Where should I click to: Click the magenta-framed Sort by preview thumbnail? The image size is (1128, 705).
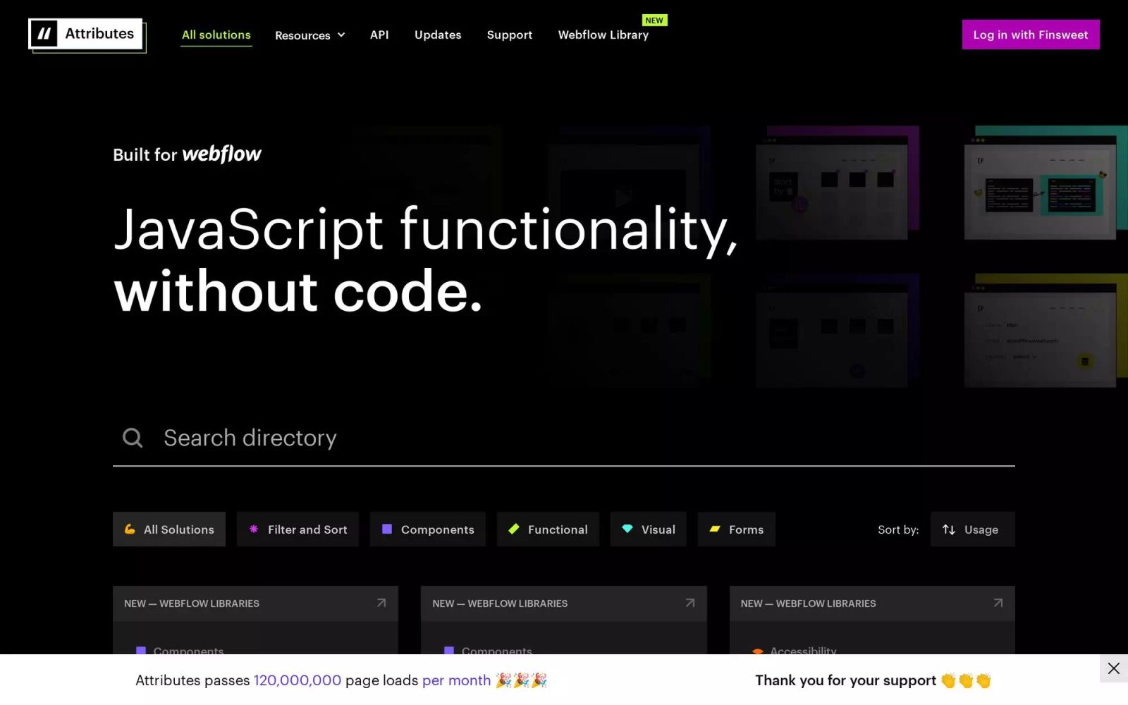pyautogui.click(x=837, y=183)
